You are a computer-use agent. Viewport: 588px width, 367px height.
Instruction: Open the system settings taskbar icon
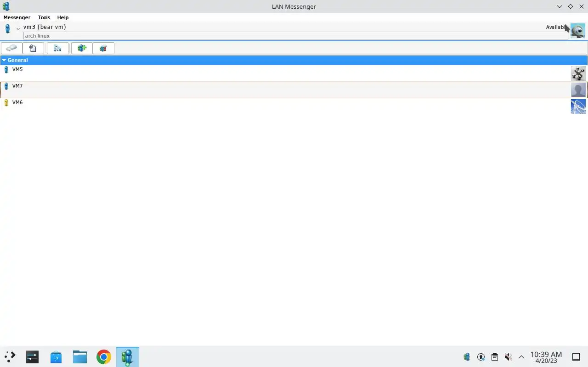(32, 357)
